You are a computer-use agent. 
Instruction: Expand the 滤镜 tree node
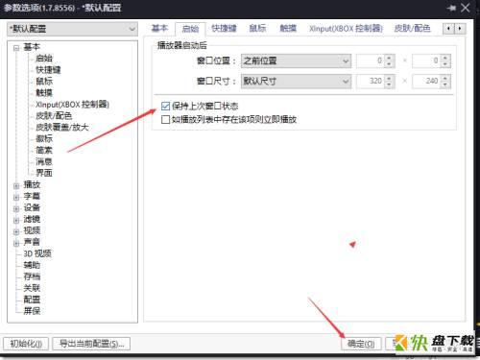(x=16, y=220)
